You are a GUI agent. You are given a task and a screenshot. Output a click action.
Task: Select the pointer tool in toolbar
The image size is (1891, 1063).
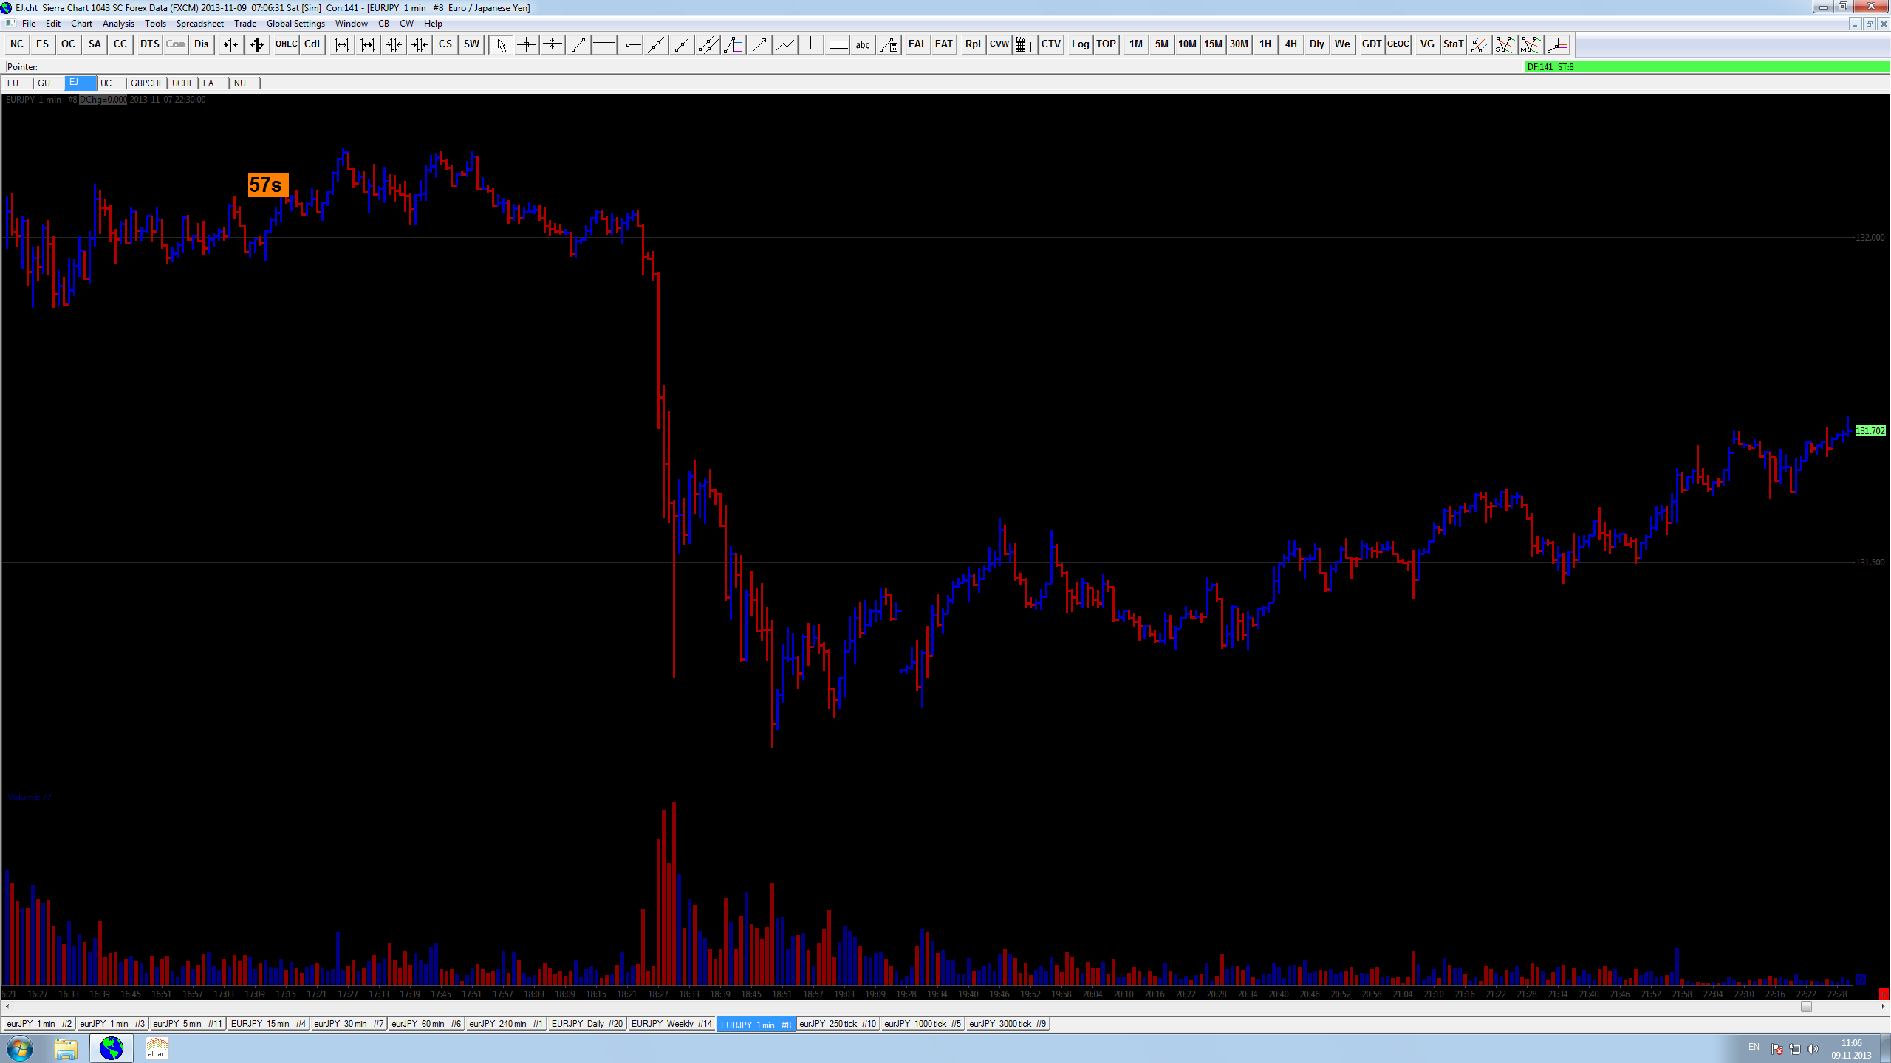pos(501,44)
